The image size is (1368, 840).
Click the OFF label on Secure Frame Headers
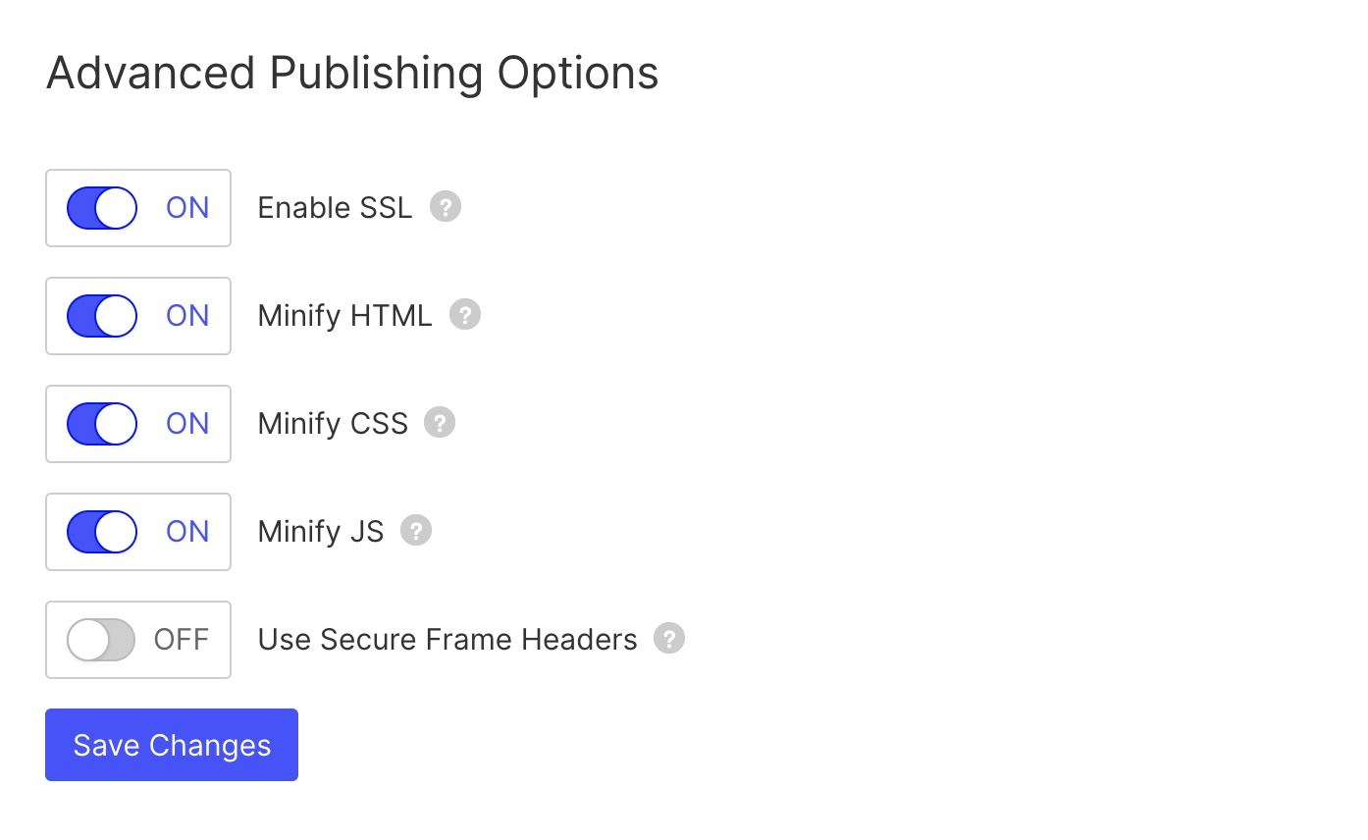181,639
